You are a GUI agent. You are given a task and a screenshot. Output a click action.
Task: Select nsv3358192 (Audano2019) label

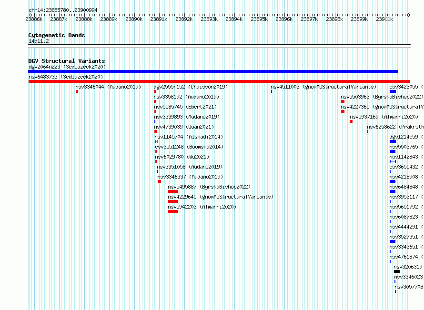pos(186,97)
